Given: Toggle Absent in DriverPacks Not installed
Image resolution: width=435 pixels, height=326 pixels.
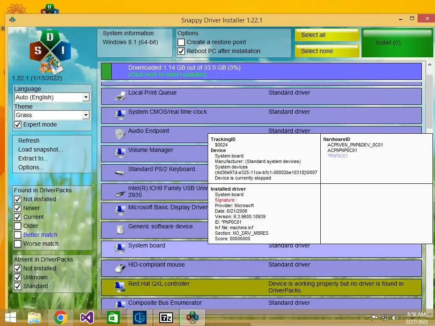Looking at the screenshot, I should [x=18, y=269].
